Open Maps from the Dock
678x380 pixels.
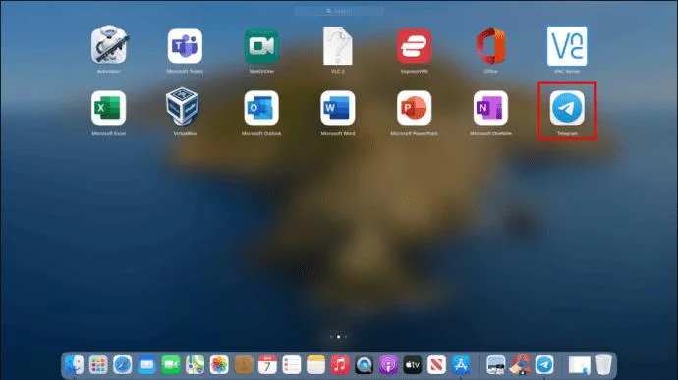click(x=195, y=365)
